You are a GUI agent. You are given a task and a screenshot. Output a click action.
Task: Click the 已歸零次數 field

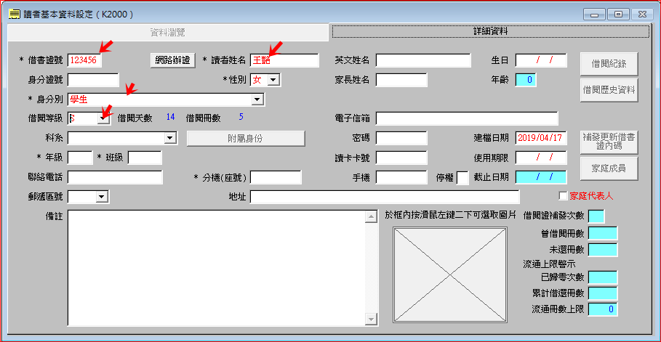pos(603,277)
